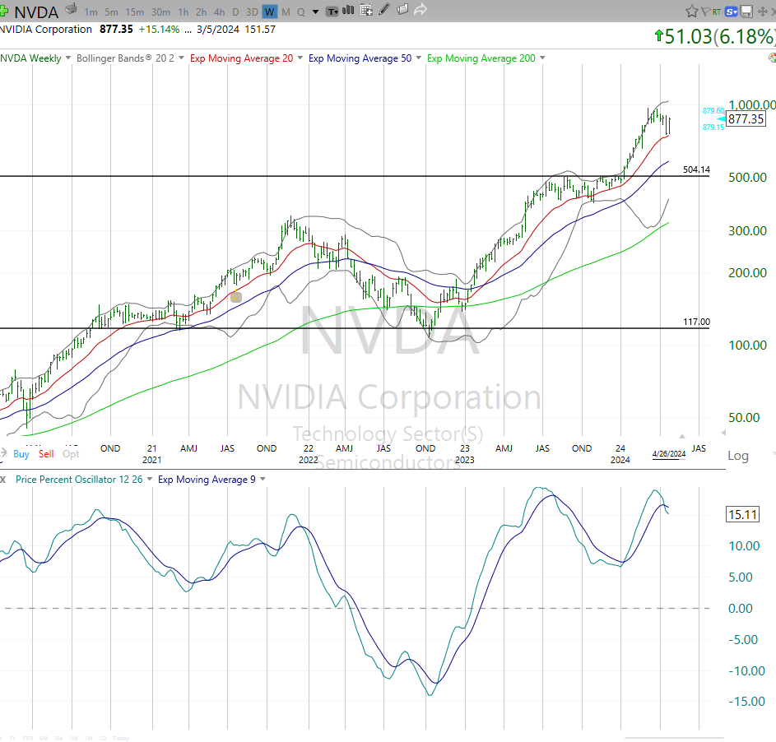Click the Sell order button
Image resolution: width=776 pixels, height=742 pixels.
[45, 453]
